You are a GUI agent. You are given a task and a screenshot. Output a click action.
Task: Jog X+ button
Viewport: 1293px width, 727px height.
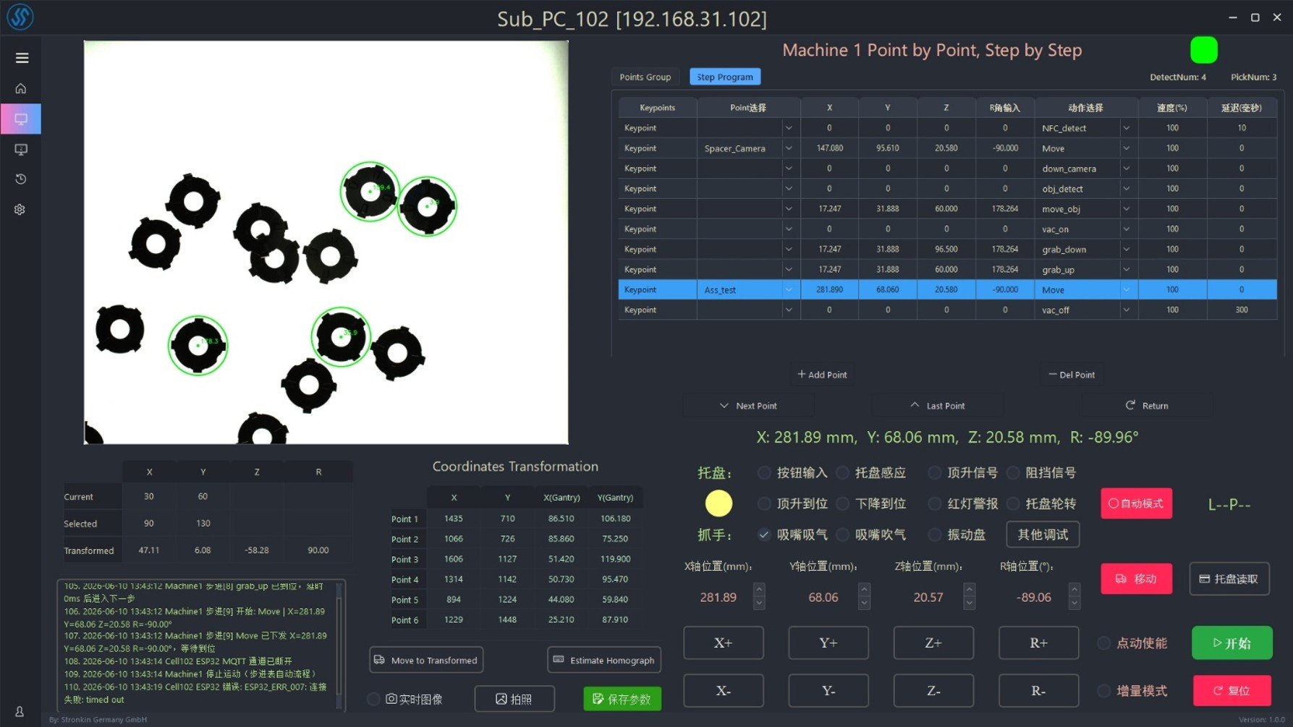(x=724, y=643)
